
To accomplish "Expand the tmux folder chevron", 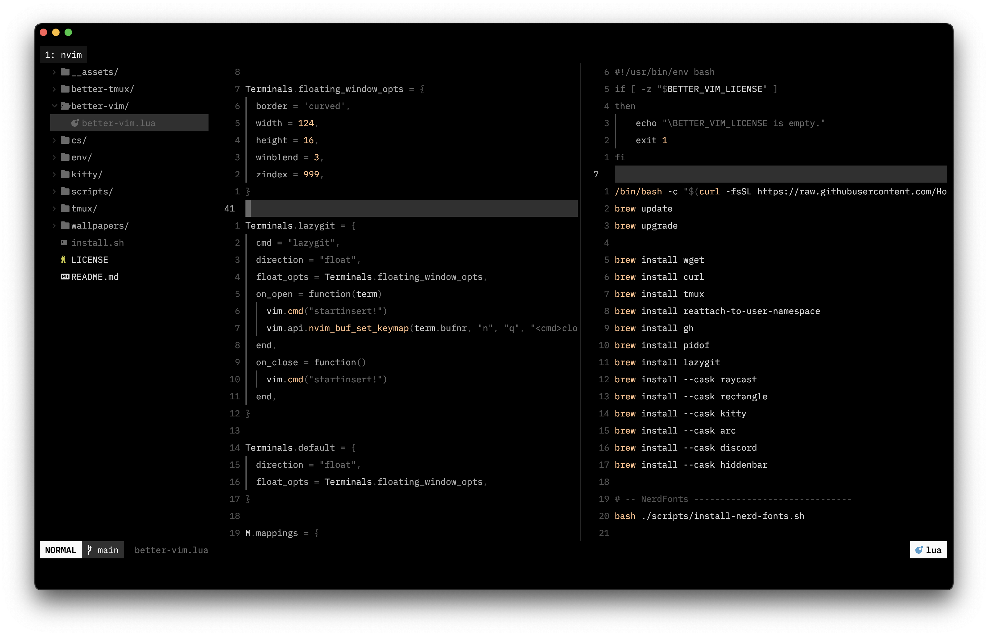I will point(54,209).
